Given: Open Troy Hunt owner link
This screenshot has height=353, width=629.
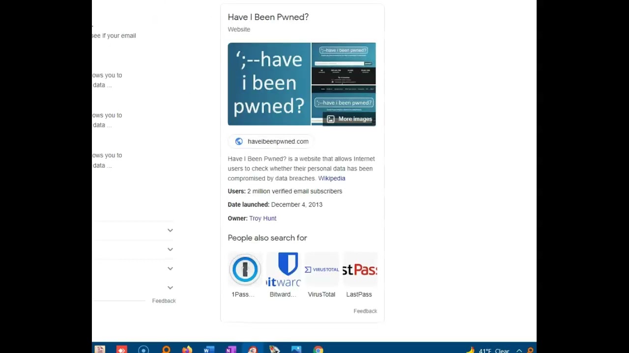Looking at the screenshot, I should tap(263, 218).
